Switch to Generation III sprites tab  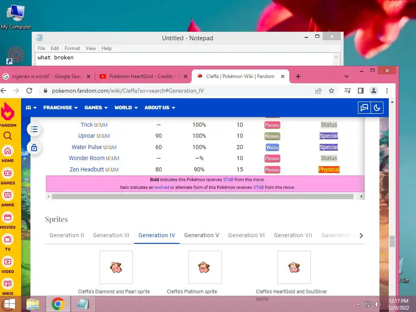point(111,235)
